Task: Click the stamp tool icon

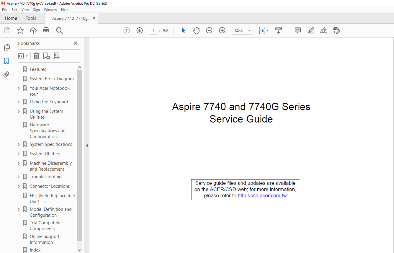Action: pyautogui.click(x=336, y=30)
